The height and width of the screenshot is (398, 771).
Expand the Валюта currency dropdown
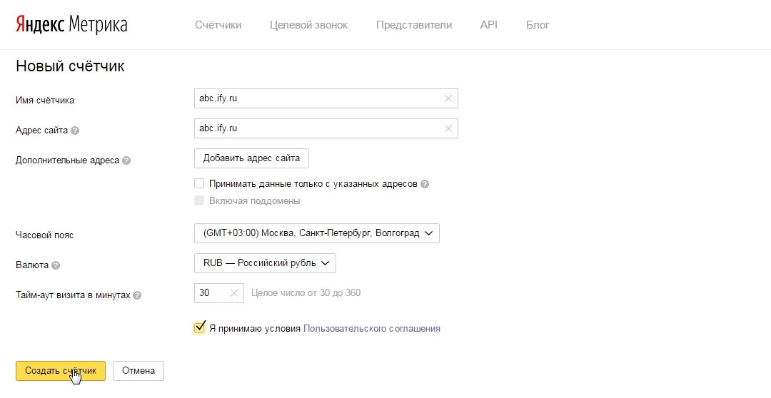pos(264,263)
